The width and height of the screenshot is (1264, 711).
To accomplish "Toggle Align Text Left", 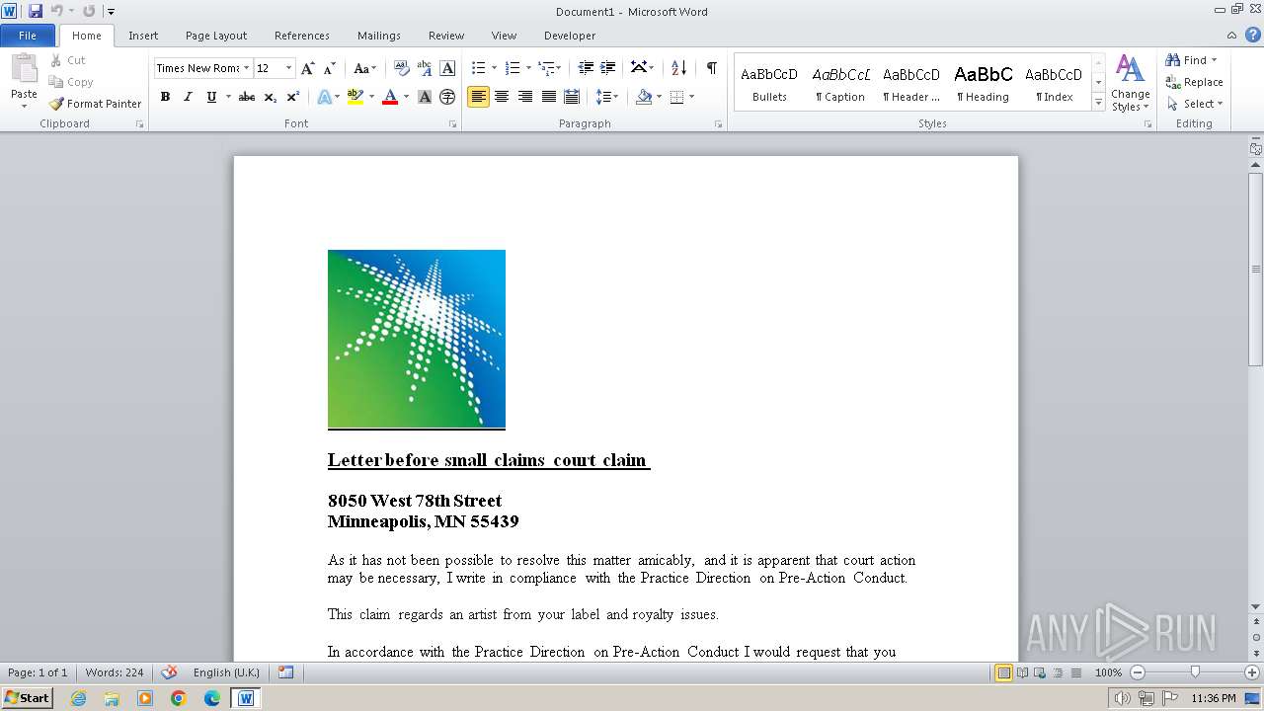I will 478,97.
